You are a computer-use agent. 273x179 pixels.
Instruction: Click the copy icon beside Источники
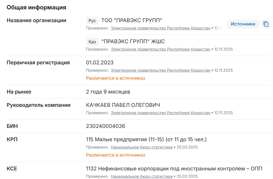[x=266, y=24]
